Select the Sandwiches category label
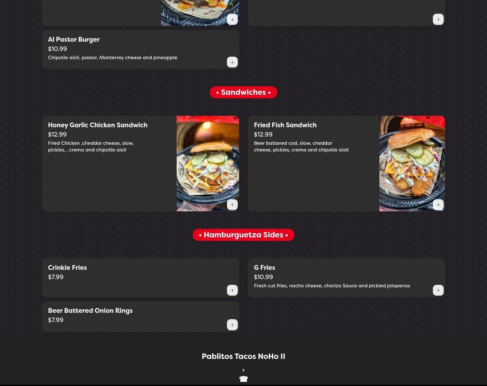487x386 pixels. pos(243,92)
